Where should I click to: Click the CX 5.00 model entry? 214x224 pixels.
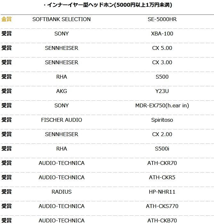162,48
